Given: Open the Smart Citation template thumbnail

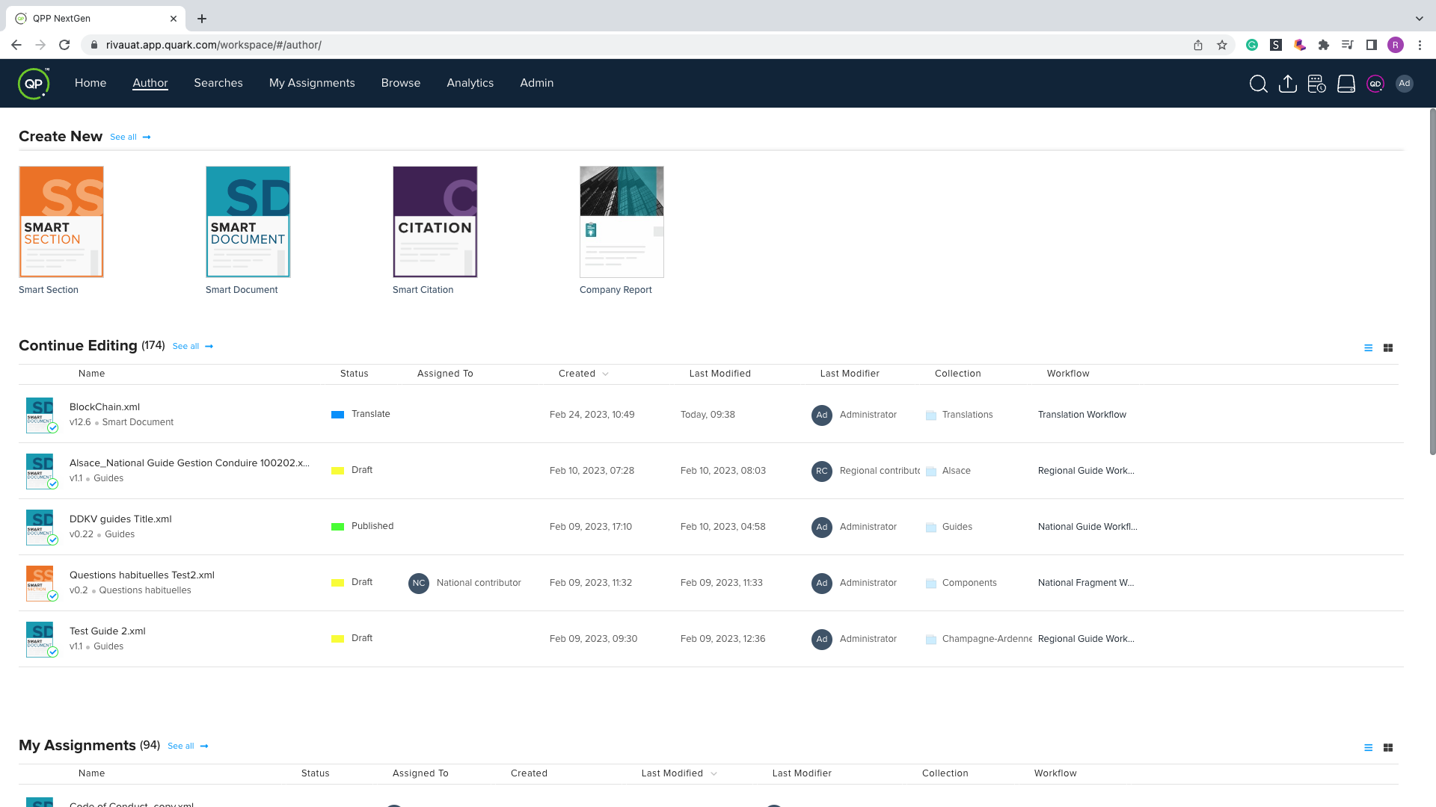Looking at the screenshot, I should 435,221.
